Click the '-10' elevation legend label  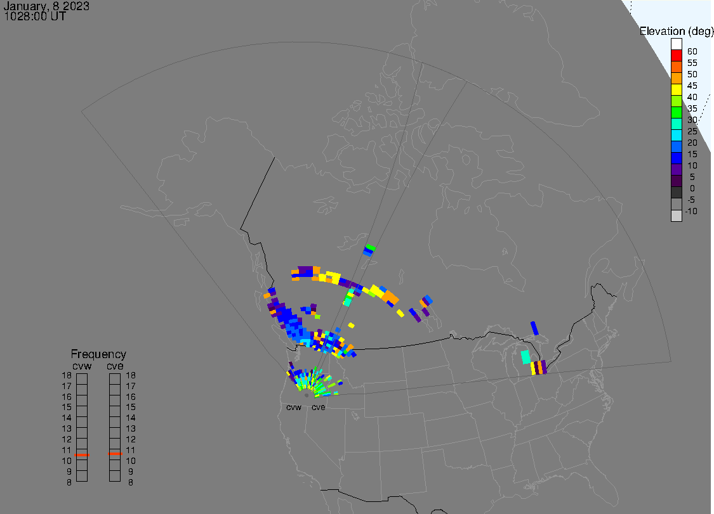pos(691,211)
